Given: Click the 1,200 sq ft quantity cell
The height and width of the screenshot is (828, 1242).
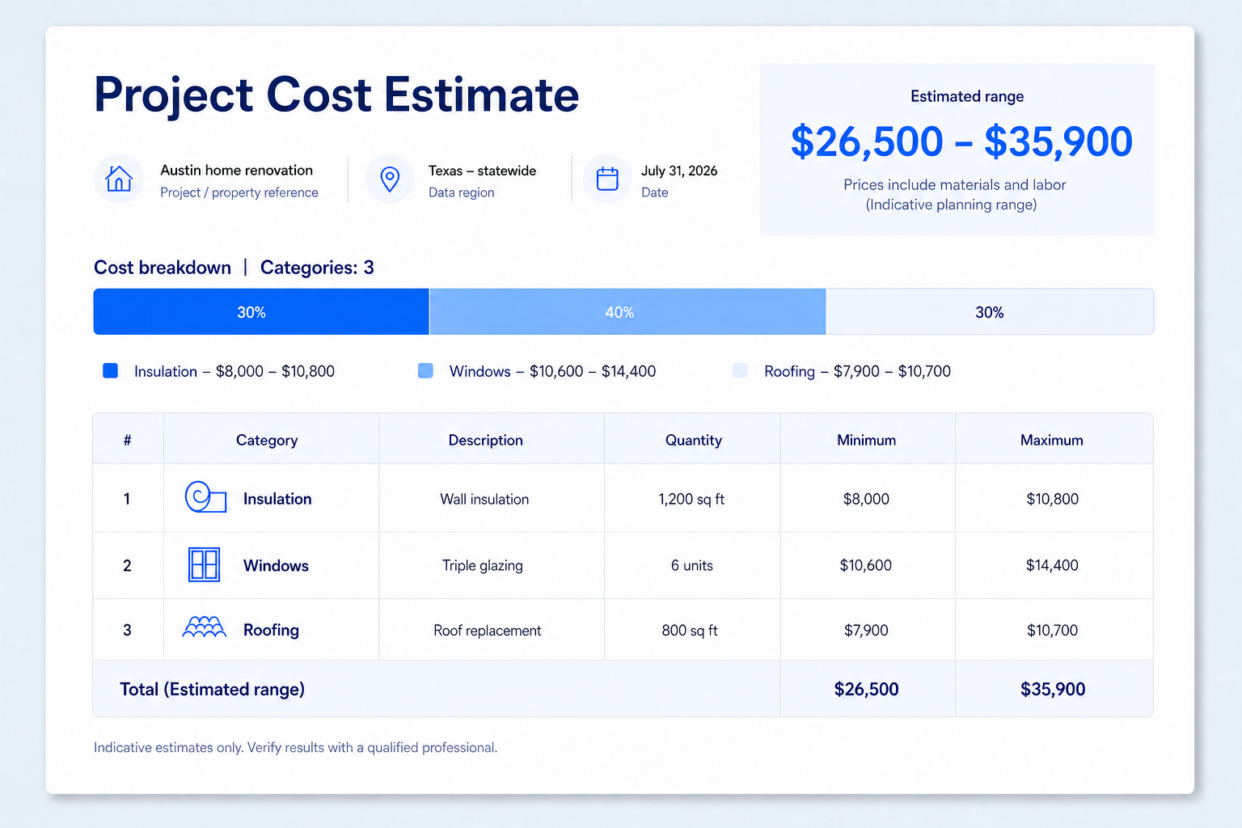Looking at the screenshot, I should (x=691, y=499).
